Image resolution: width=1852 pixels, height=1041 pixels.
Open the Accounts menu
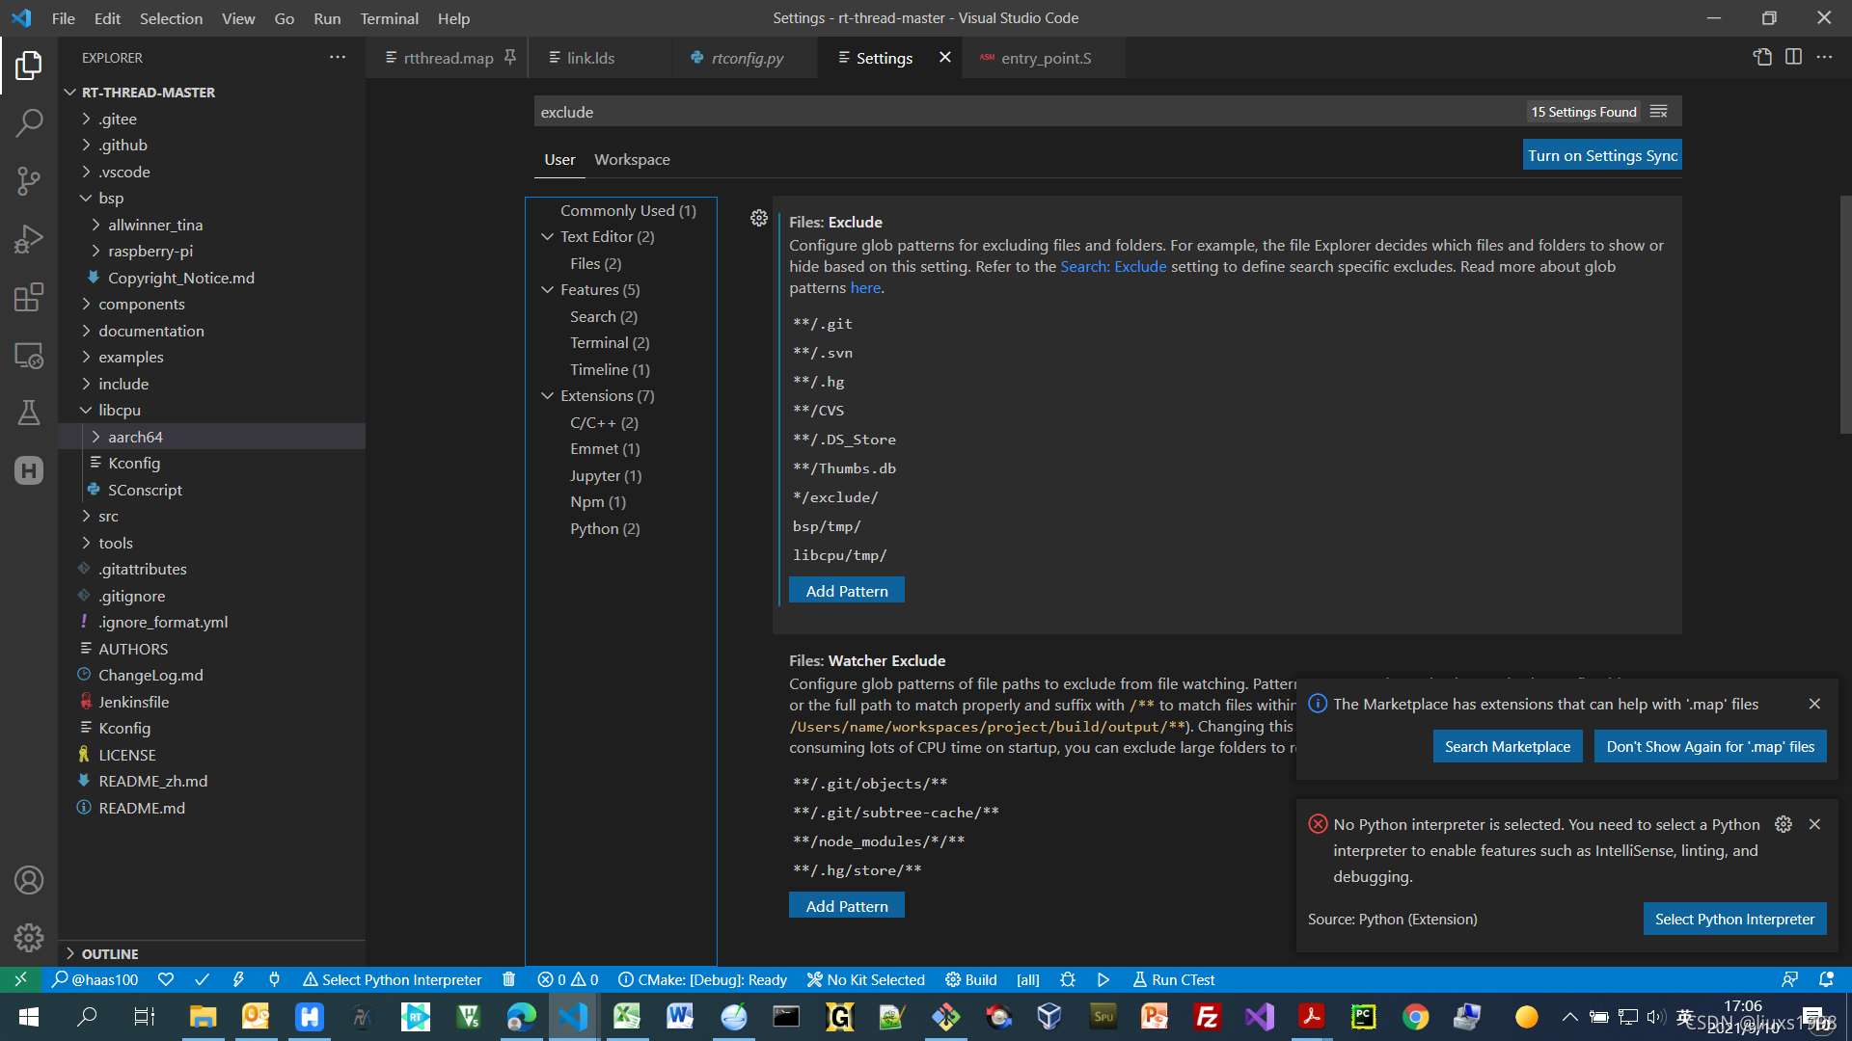pyautogui.click(x=29, y=880)
